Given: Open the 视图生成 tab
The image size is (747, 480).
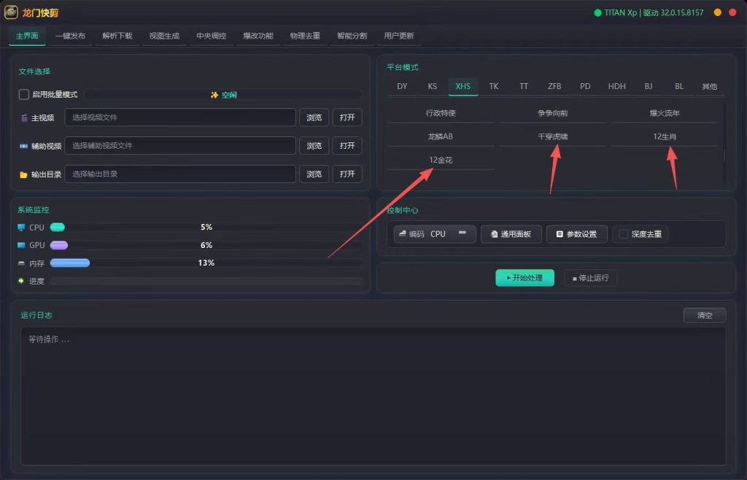Looking at the screenshot, I should point(164,36).
